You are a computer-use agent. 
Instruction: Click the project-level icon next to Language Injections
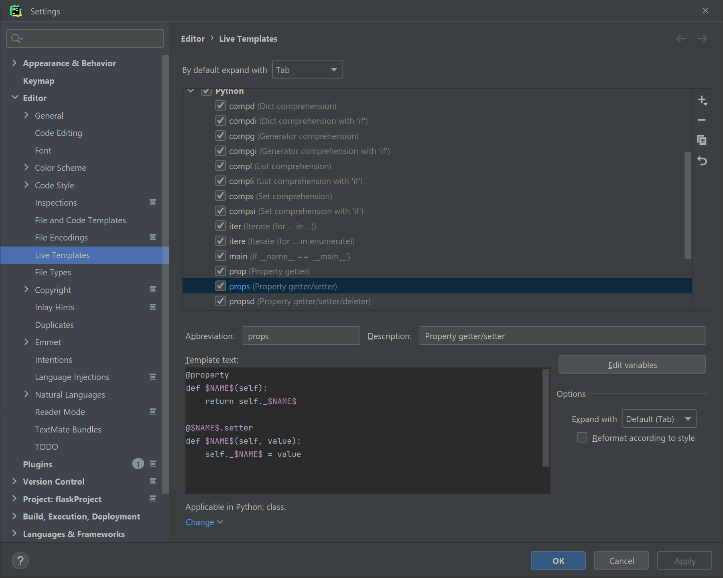coord(153,377)
